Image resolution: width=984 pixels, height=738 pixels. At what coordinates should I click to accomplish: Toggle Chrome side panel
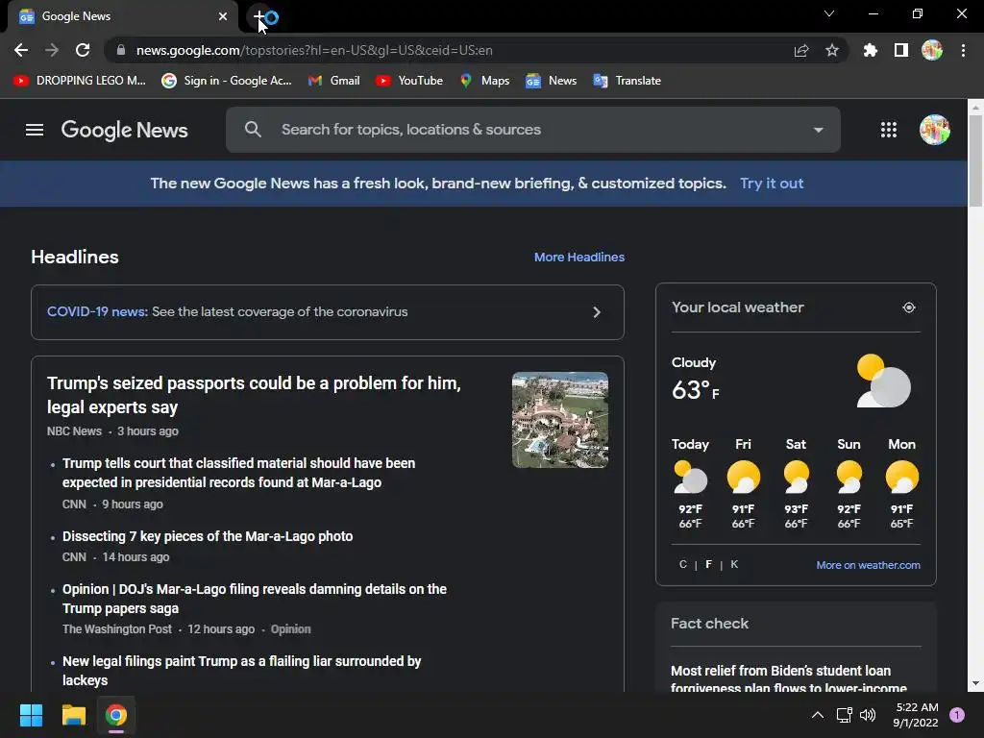click(x=901, y=50)
